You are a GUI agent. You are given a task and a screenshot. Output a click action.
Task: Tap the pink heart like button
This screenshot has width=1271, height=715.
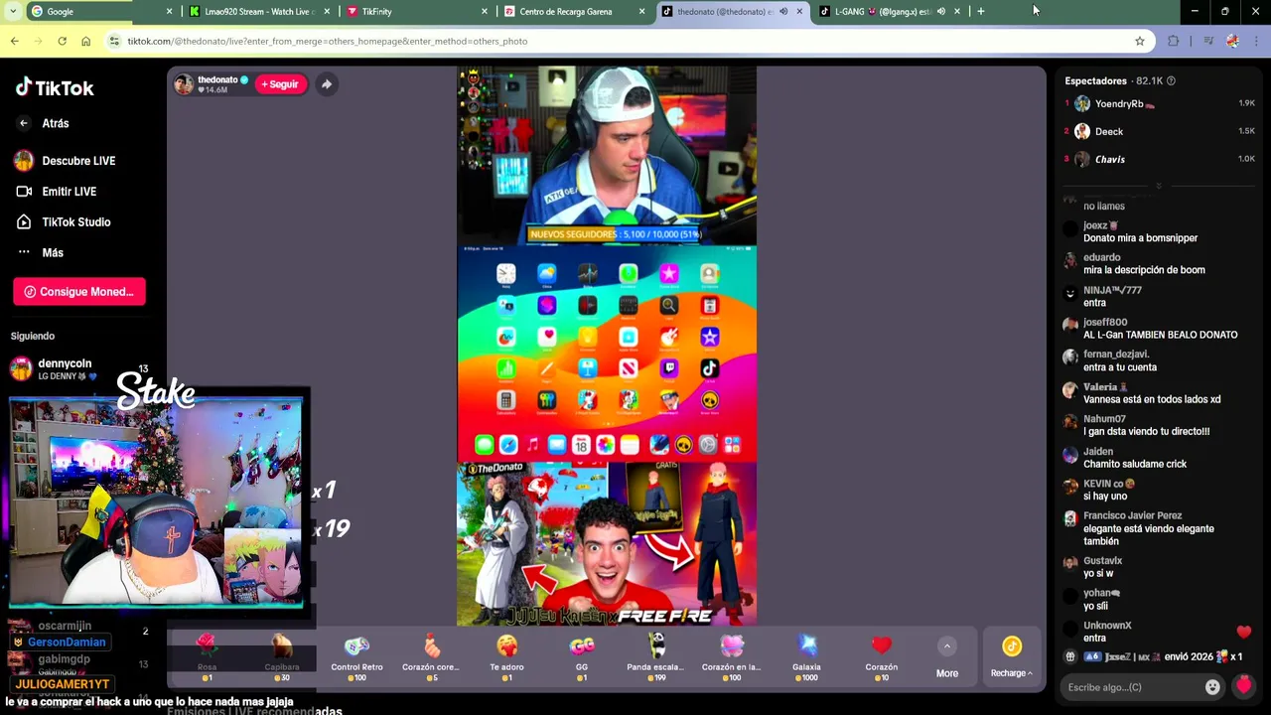[x=1243, y=686]
